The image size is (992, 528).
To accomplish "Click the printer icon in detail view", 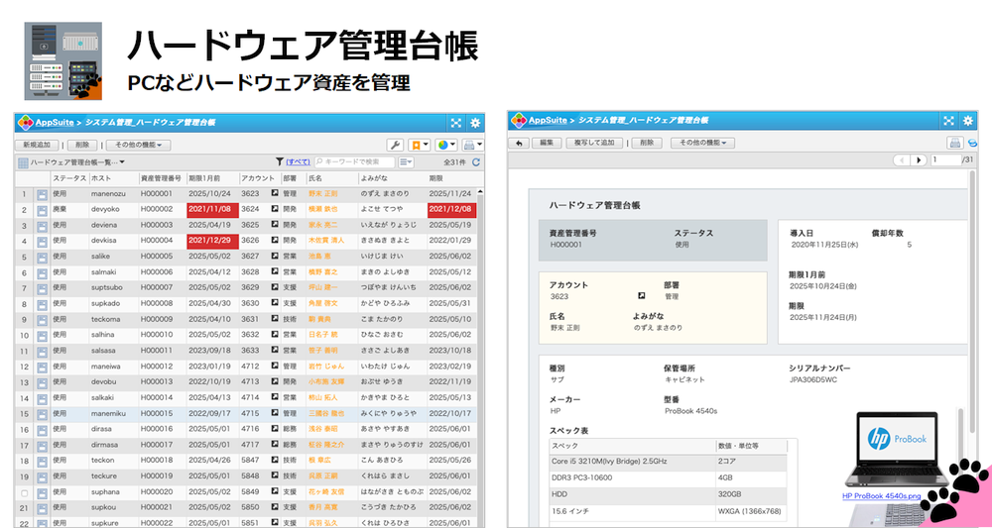I will (x=954, y=143).
